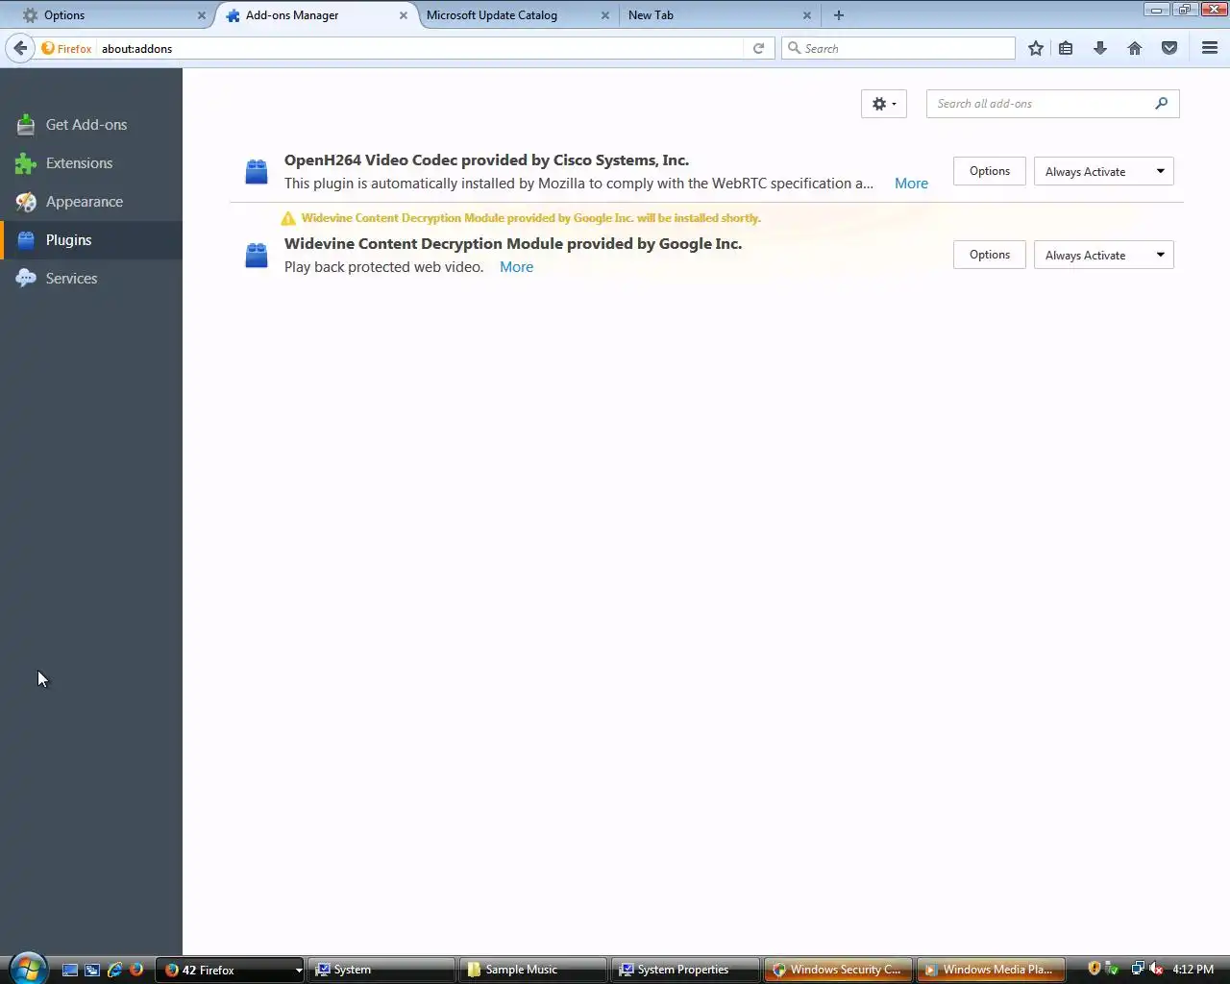Open a new tab with plus button
Image resolution: width=1230 pixels, height=984 pixels.
click(839, 15)
